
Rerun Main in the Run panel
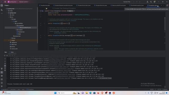click(x=5, y=55)
